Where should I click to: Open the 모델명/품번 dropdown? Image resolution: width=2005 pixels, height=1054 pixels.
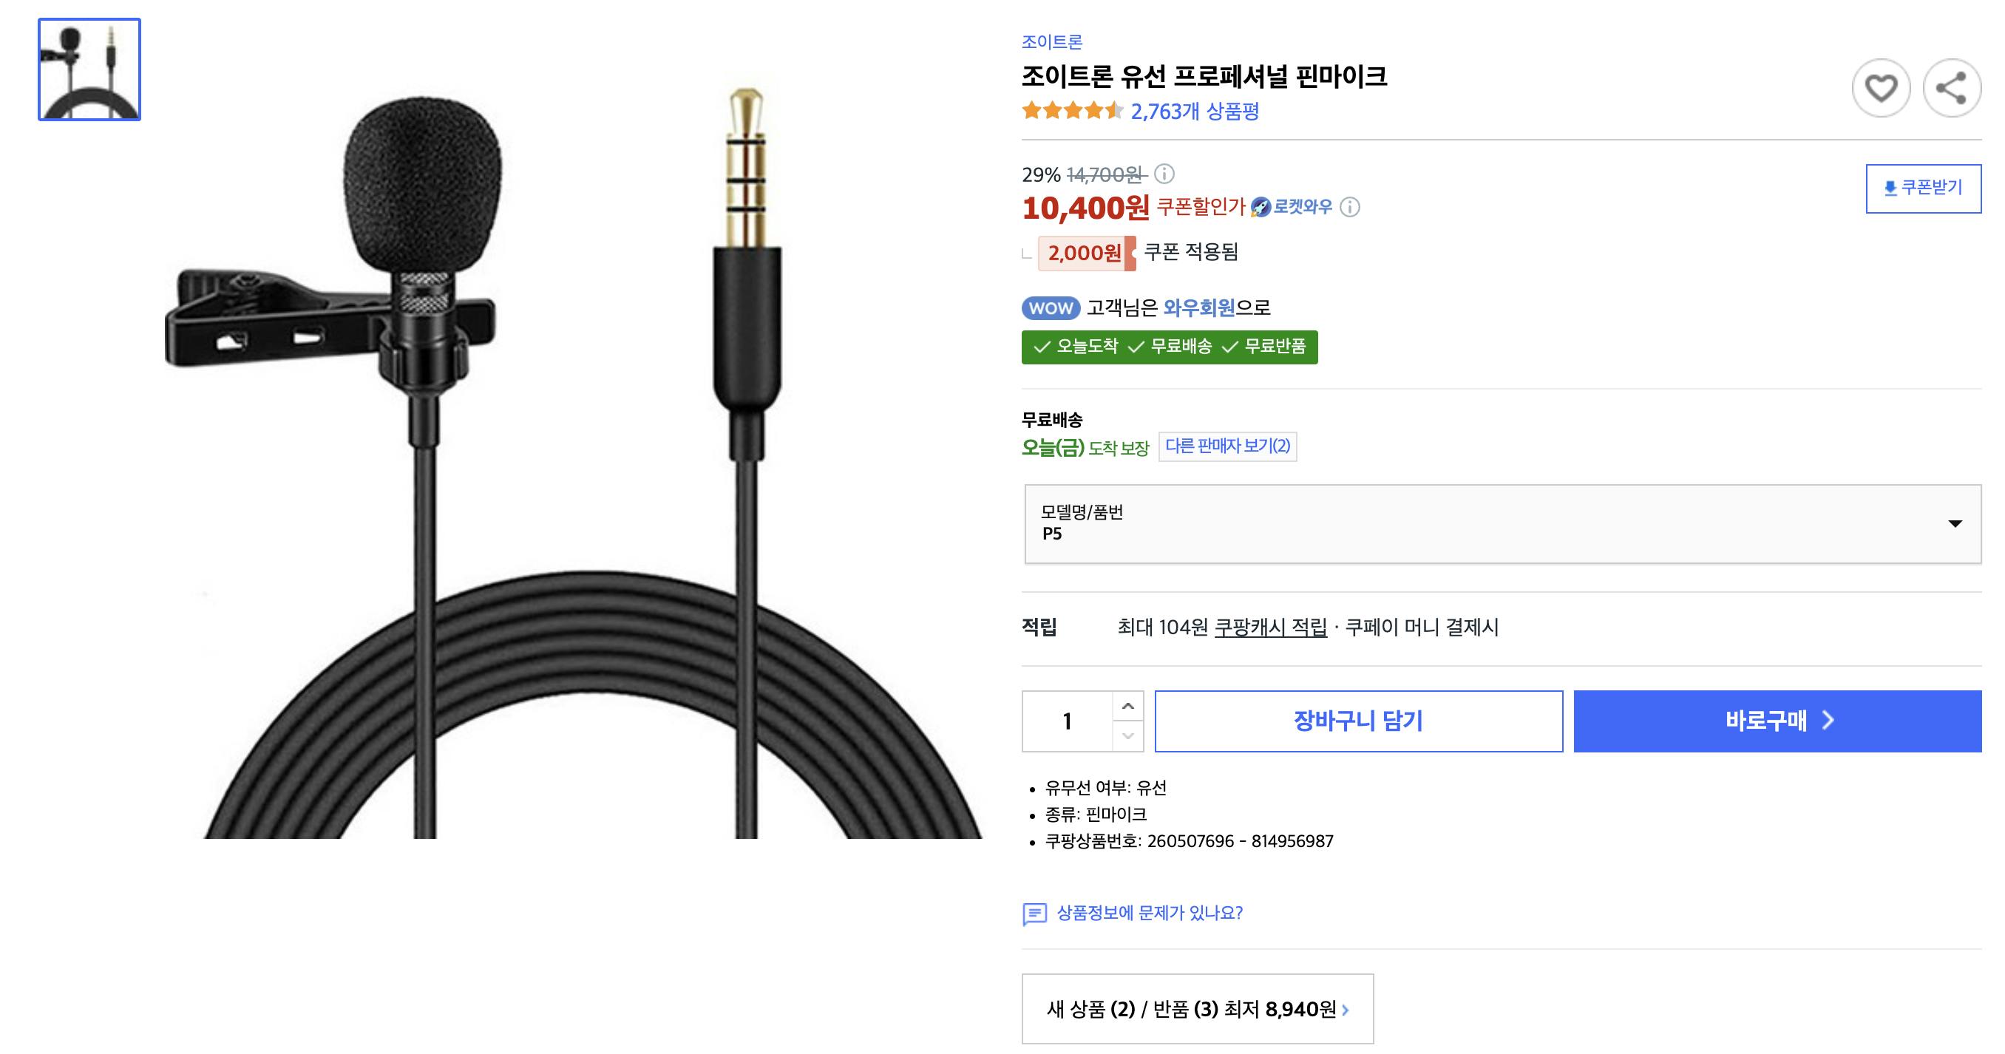(x=1502, y=524)
